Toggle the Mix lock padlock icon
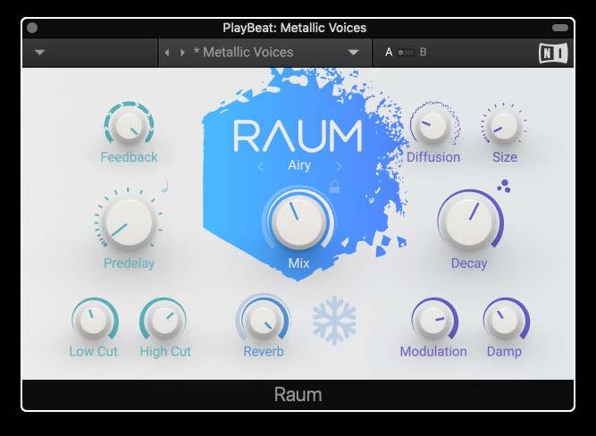 334,187
